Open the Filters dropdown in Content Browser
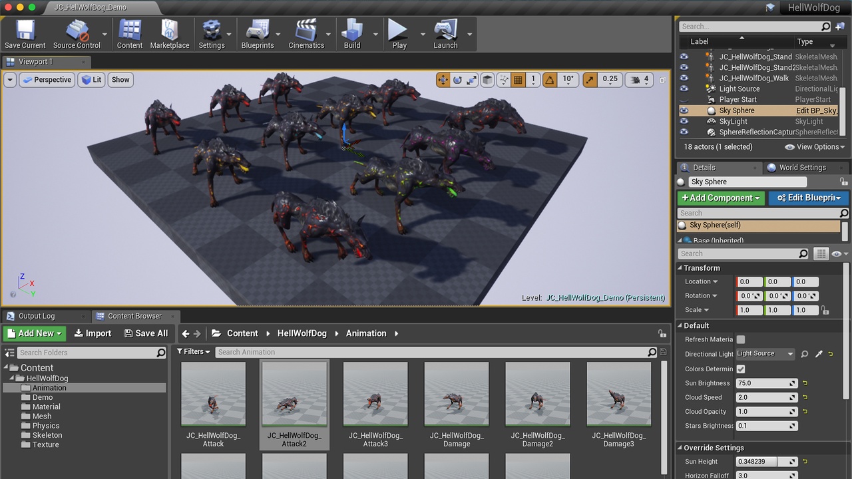Image resolution: width=852 pixels, height=479 pixels. 194,352
